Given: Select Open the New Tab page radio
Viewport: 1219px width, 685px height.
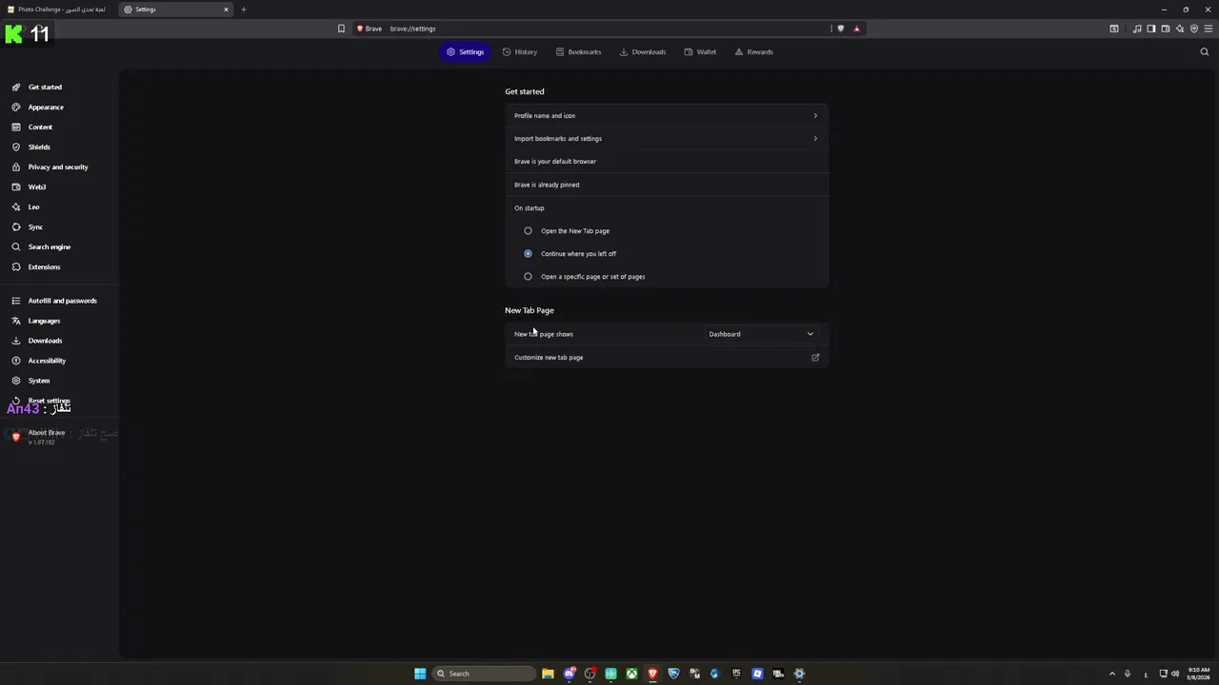Looking at the screenshot, I should pos(528,230).
